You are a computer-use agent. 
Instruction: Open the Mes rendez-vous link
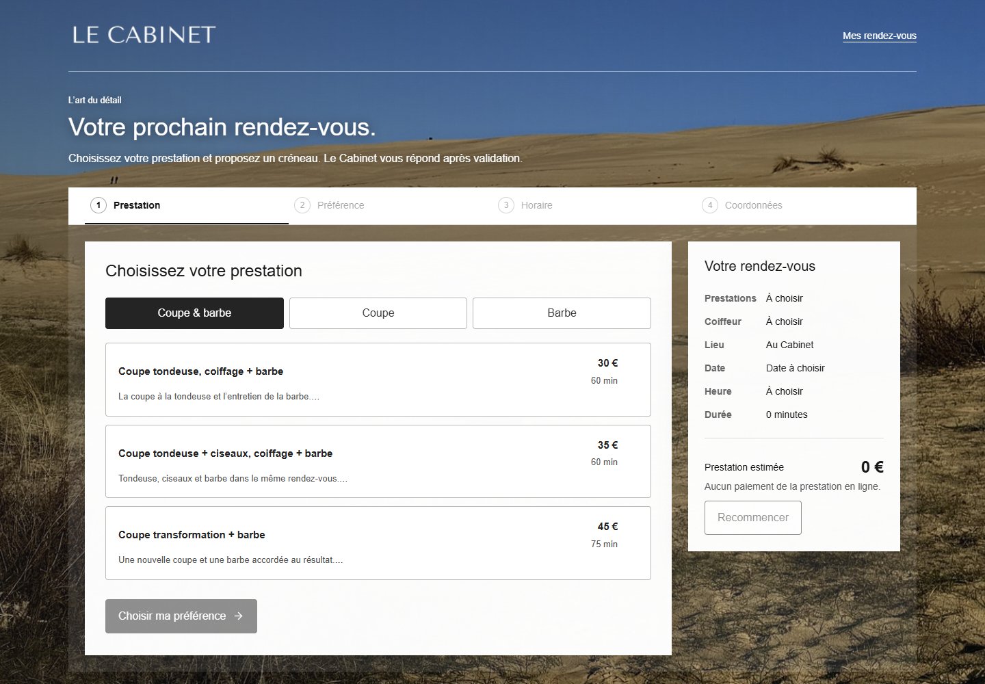pos(880,36)
